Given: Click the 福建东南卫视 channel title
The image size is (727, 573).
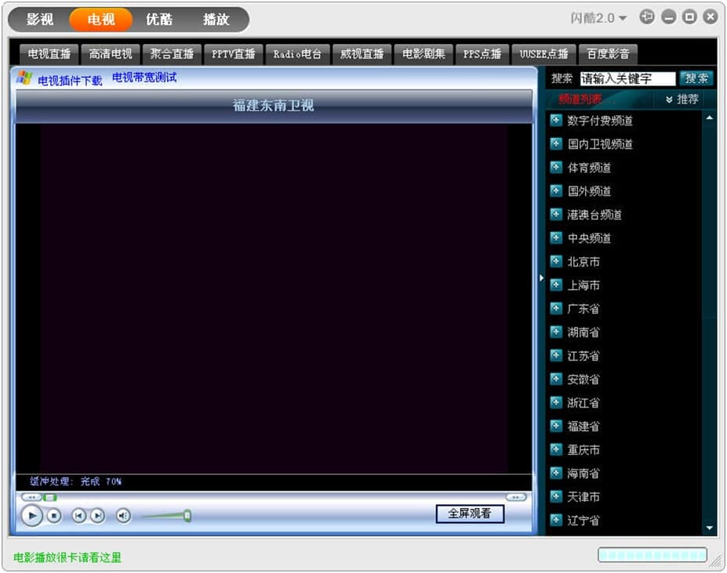Looking at the screenshot, I should point(274,105).
